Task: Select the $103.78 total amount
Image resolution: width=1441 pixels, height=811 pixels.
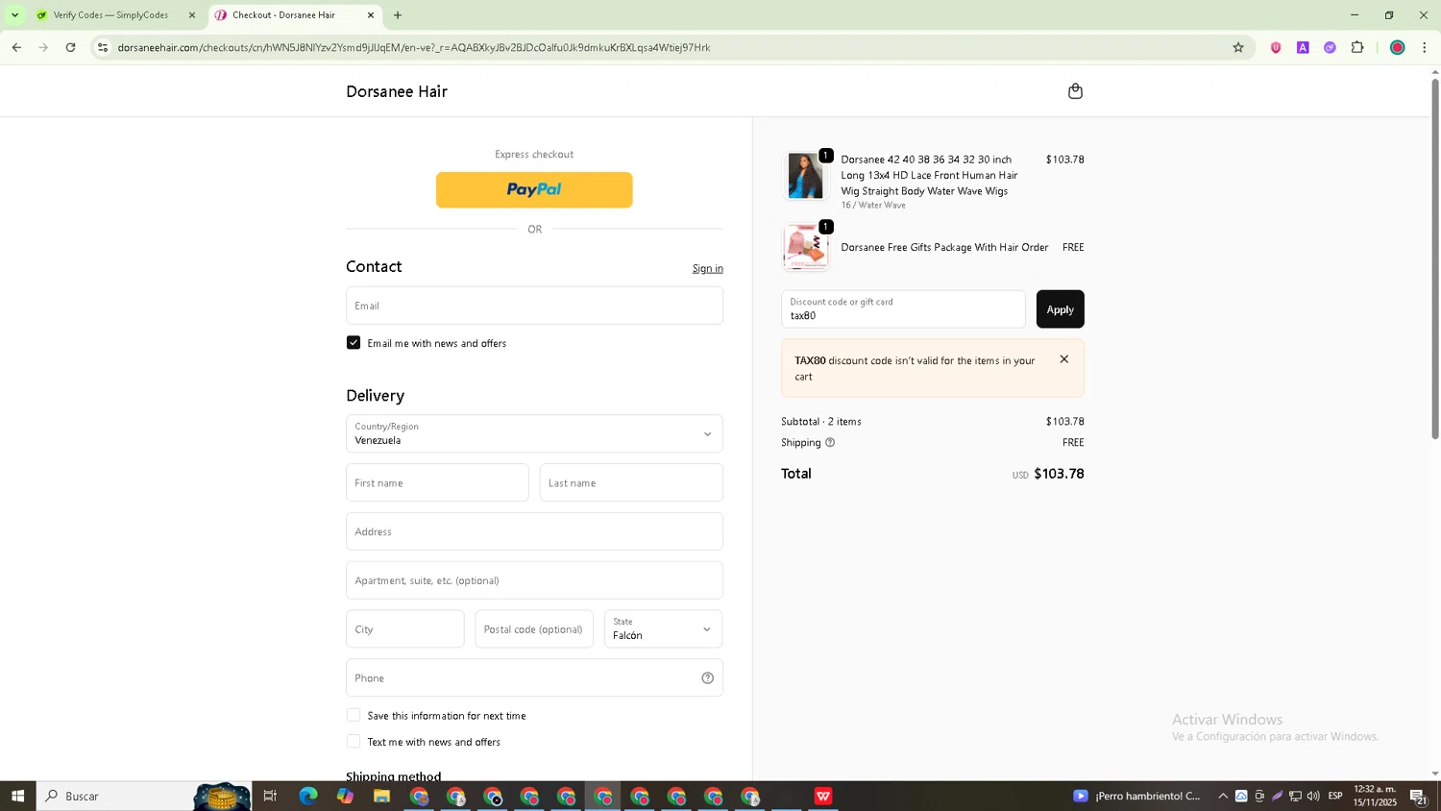Action: click(x=1059, y=474)
